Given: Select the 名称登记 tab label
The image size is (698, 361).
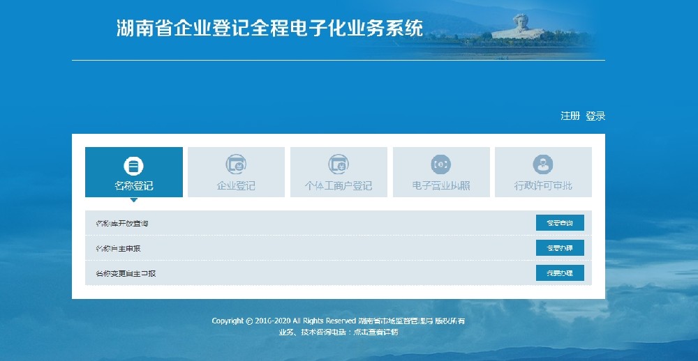Looking at the screenshot, I should (x=133, y=186).
